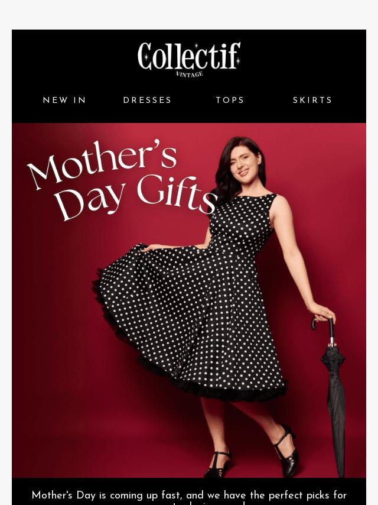Click the small VINTAGE wordmark under the logo
The width and height of the screenshot is (378, 505).
[x=190, y=75]
